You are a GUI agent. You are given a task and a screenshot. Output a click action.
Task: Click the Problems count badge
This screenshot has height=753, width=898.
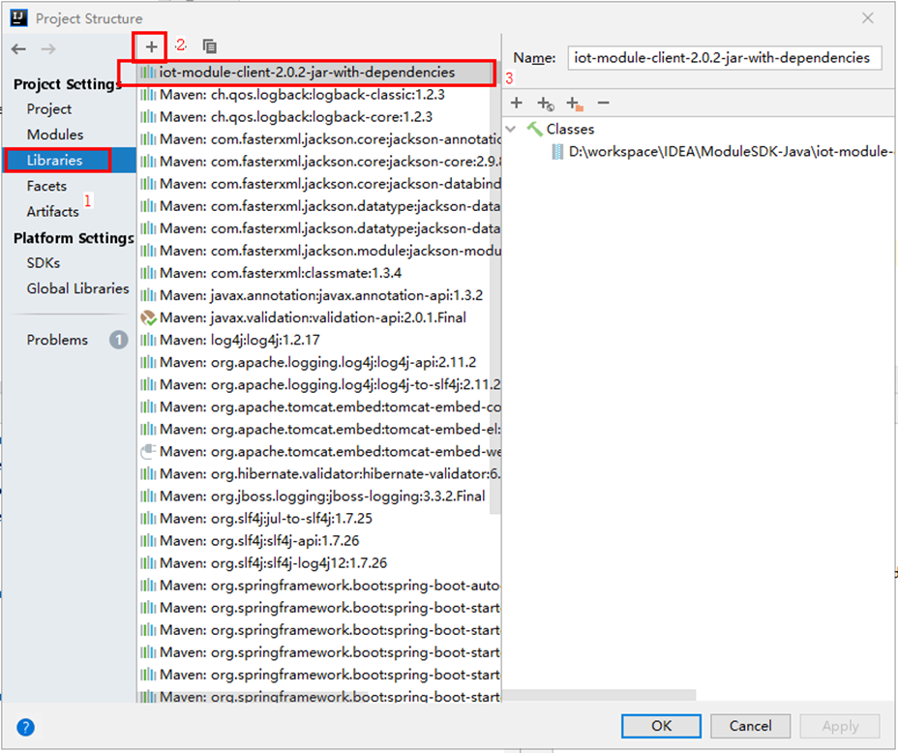[119, 340]
